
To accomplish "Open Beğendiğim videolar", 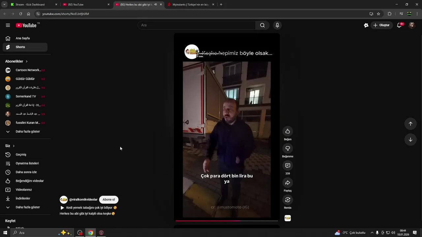I will [25, 181].
